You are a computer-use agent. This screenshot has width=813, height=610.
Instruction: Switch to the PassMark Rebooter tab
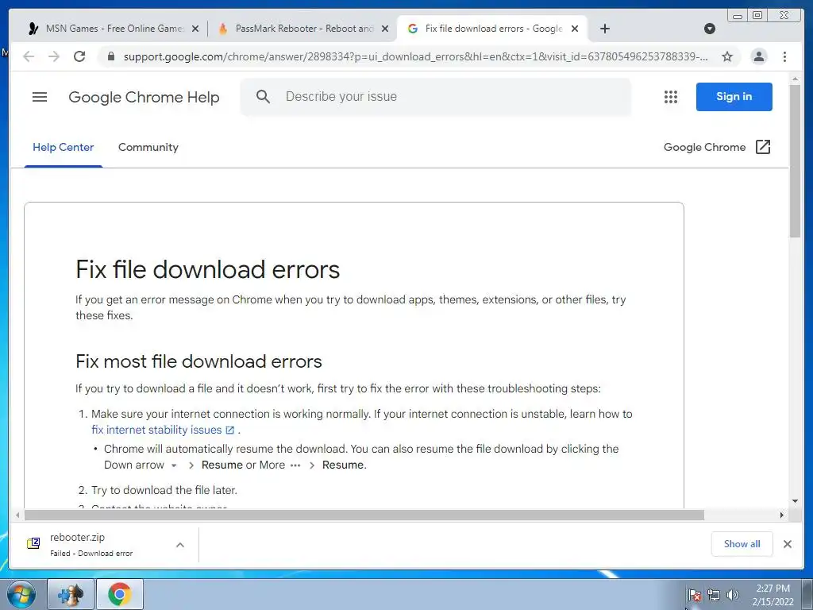click(x=303, y=29)
